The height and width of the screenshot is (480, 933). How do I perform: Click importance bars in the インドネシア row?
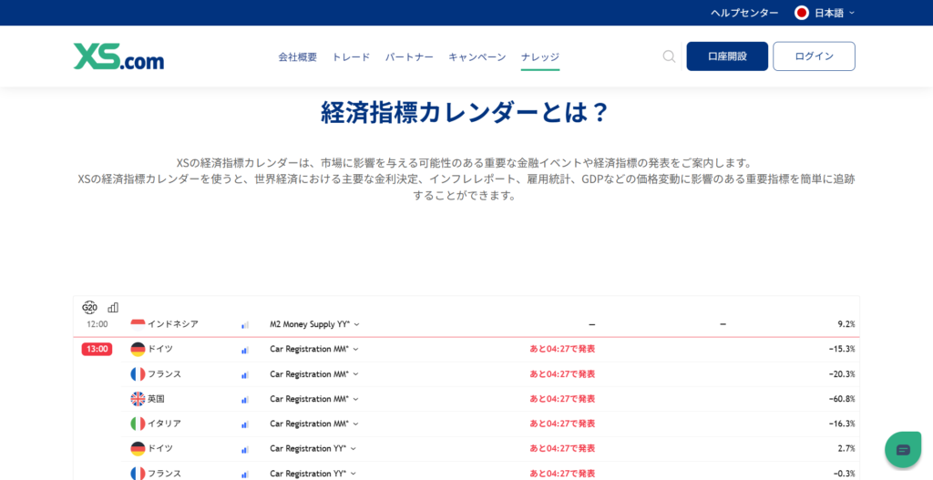(x=244, y=325)
